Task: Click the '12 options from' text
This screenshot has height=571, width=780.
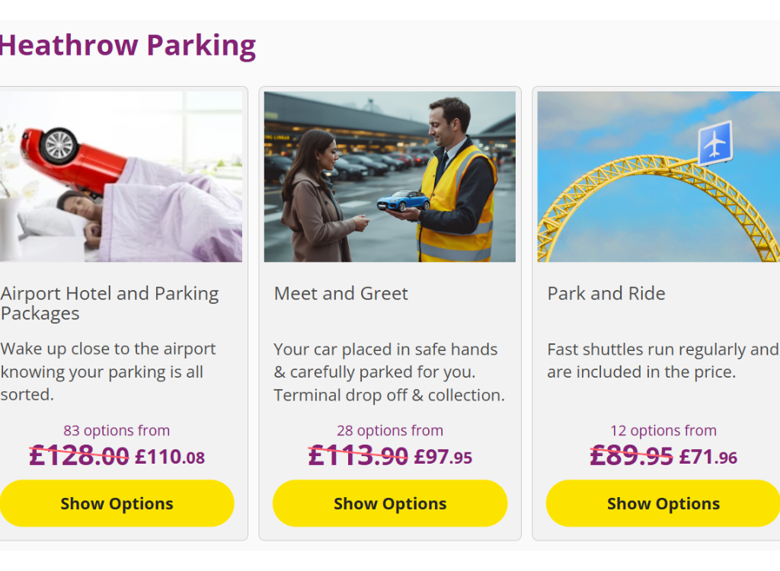Action: point(663,430)
